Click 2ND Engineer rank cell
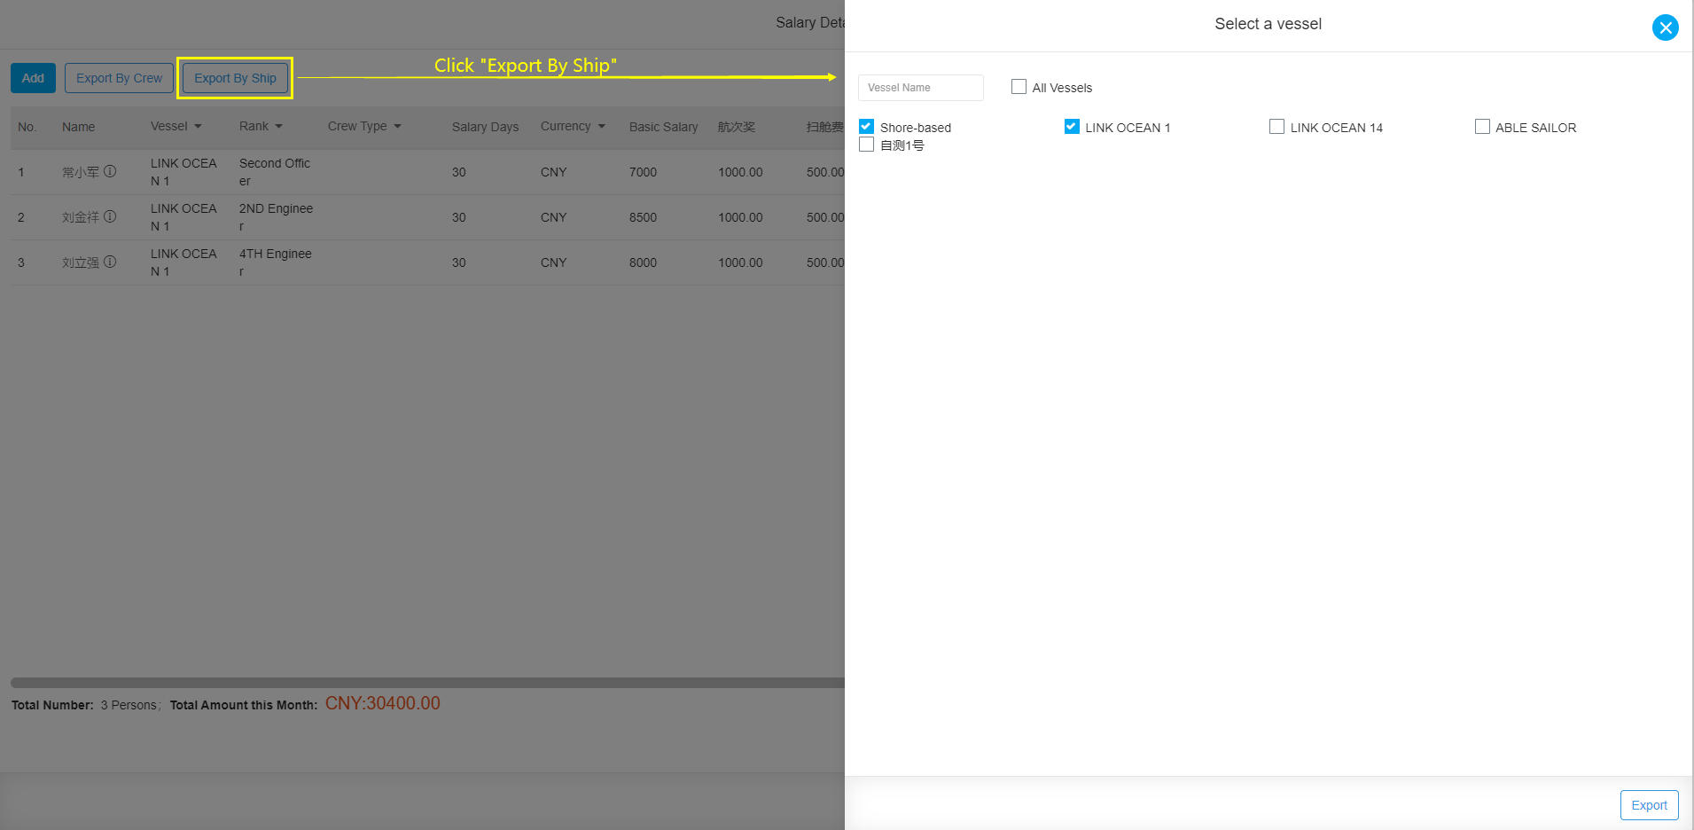Image resolution: width=1694 pixels, height=830 pixels. [276, 217]
